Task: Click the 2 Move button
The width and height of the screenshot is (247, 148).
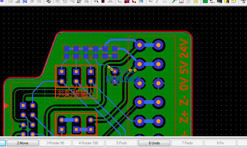Action: [x=23, y=143]
